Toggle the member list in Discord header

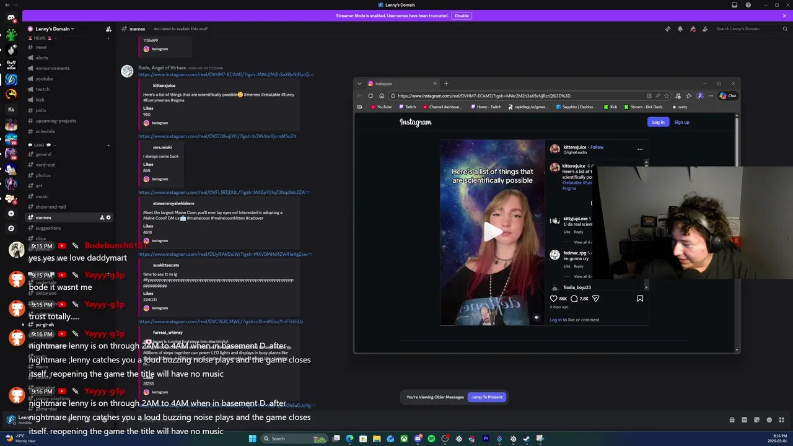pyautogui.click(x=706, y=28)
